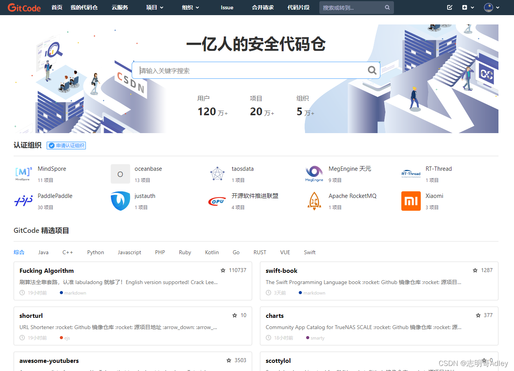Open the Fucking Algorithm project title
The width and height of the screenshot is (514, 371).
point(47,270)
